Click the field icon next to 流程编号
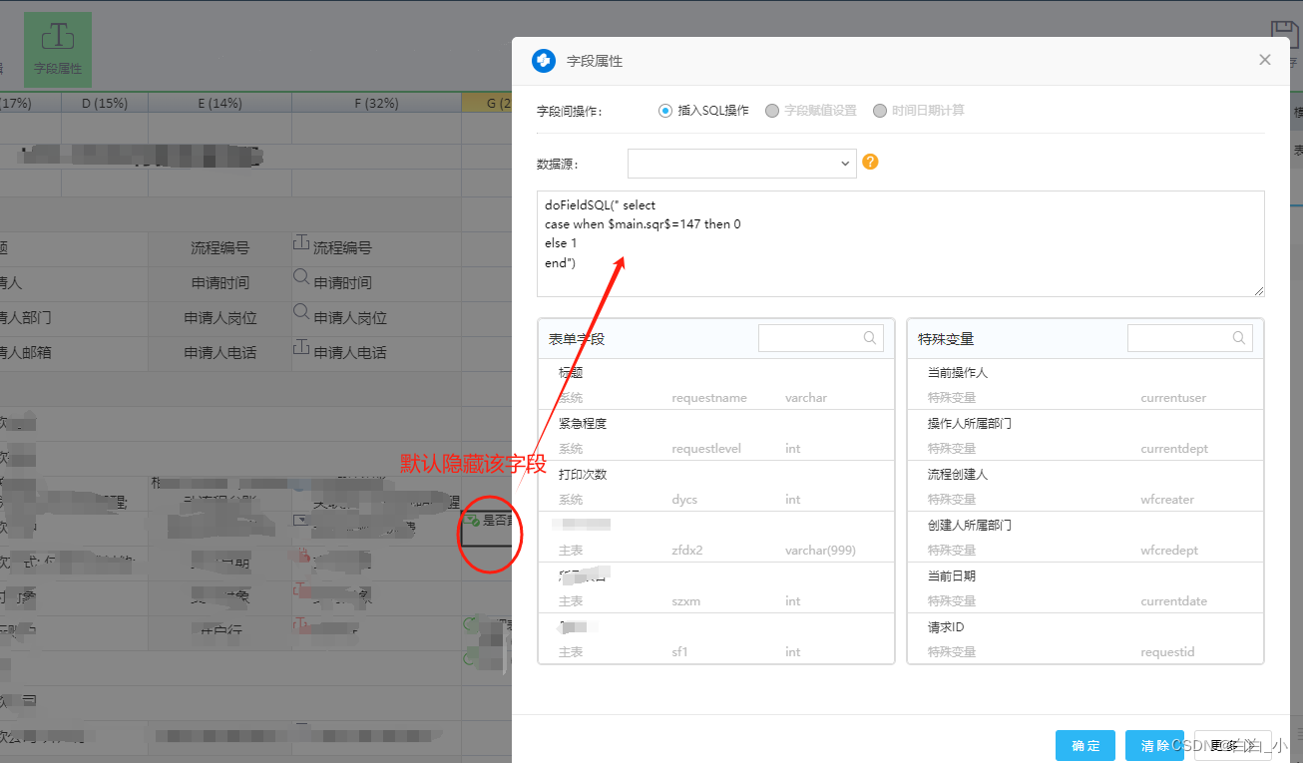The image size is (1303, 763). (301, 242)
